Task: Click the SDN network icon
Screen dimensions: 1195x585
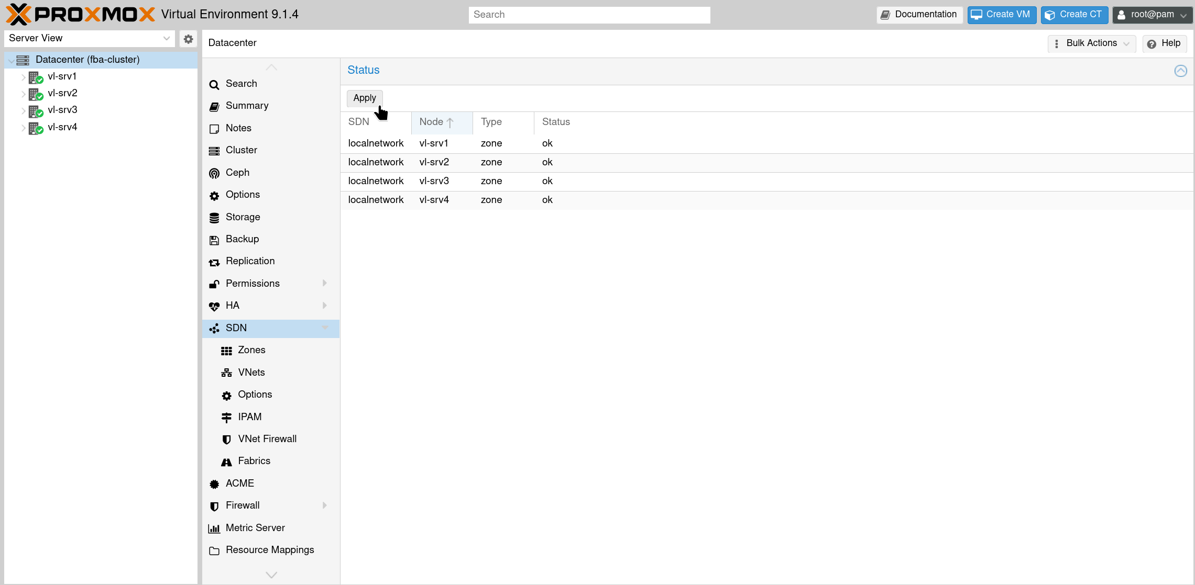Action: pyautogui.click(x=214, y=329)
